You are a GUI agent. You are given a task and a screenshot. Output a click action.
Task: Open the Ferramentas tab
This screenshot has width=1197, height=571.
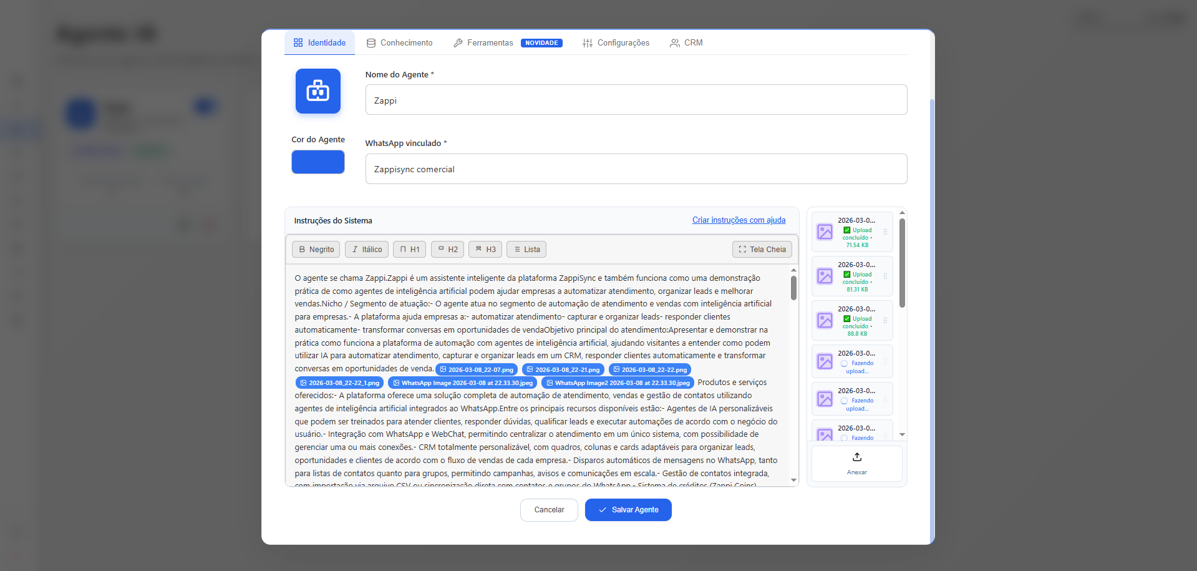pos(483,43)
